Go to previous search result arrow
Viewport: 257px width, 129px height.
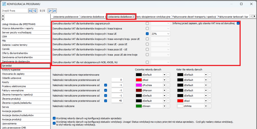pyautogui.click(x=35, y=11)
